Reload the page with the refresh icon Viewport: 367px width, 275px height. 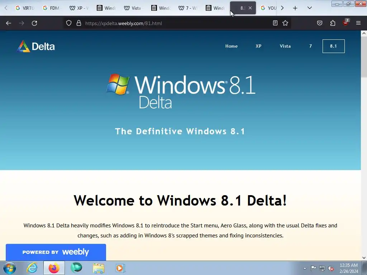click(x=34, y=23)
